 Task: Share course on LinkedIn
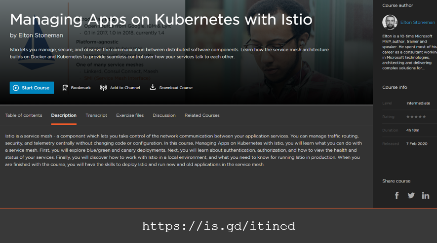point(425,195)
